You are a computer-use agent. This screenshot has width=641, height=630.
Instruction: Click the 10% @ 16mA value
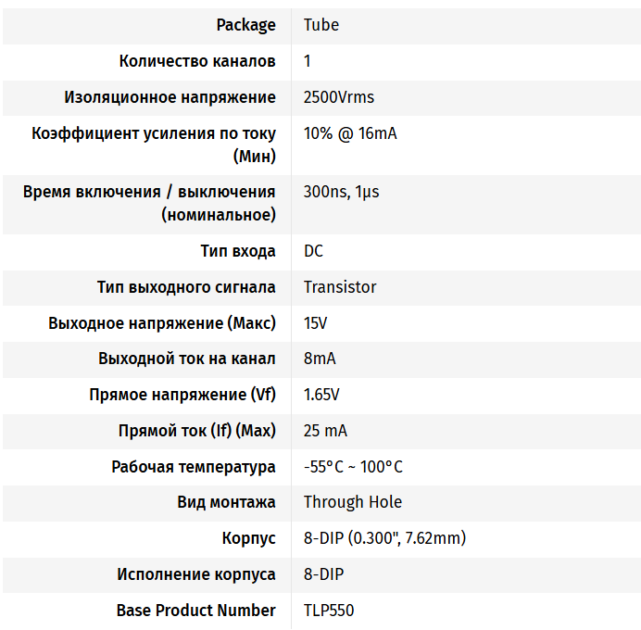(x=350, y=133)
